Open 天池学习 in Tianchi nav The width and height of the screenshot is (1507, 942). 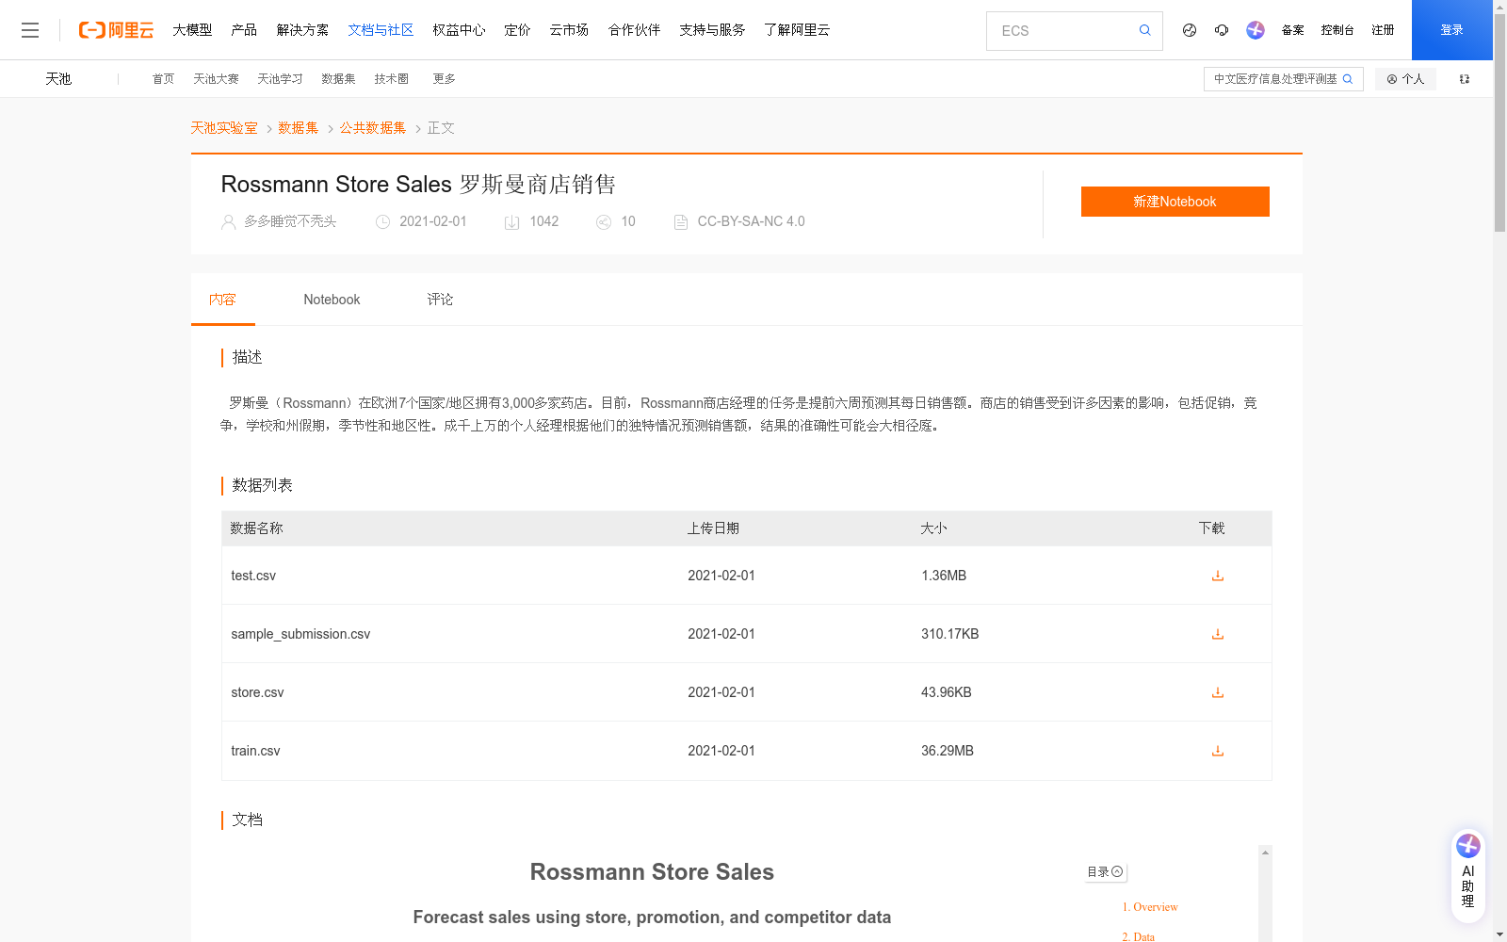click(x=280, y=79)
